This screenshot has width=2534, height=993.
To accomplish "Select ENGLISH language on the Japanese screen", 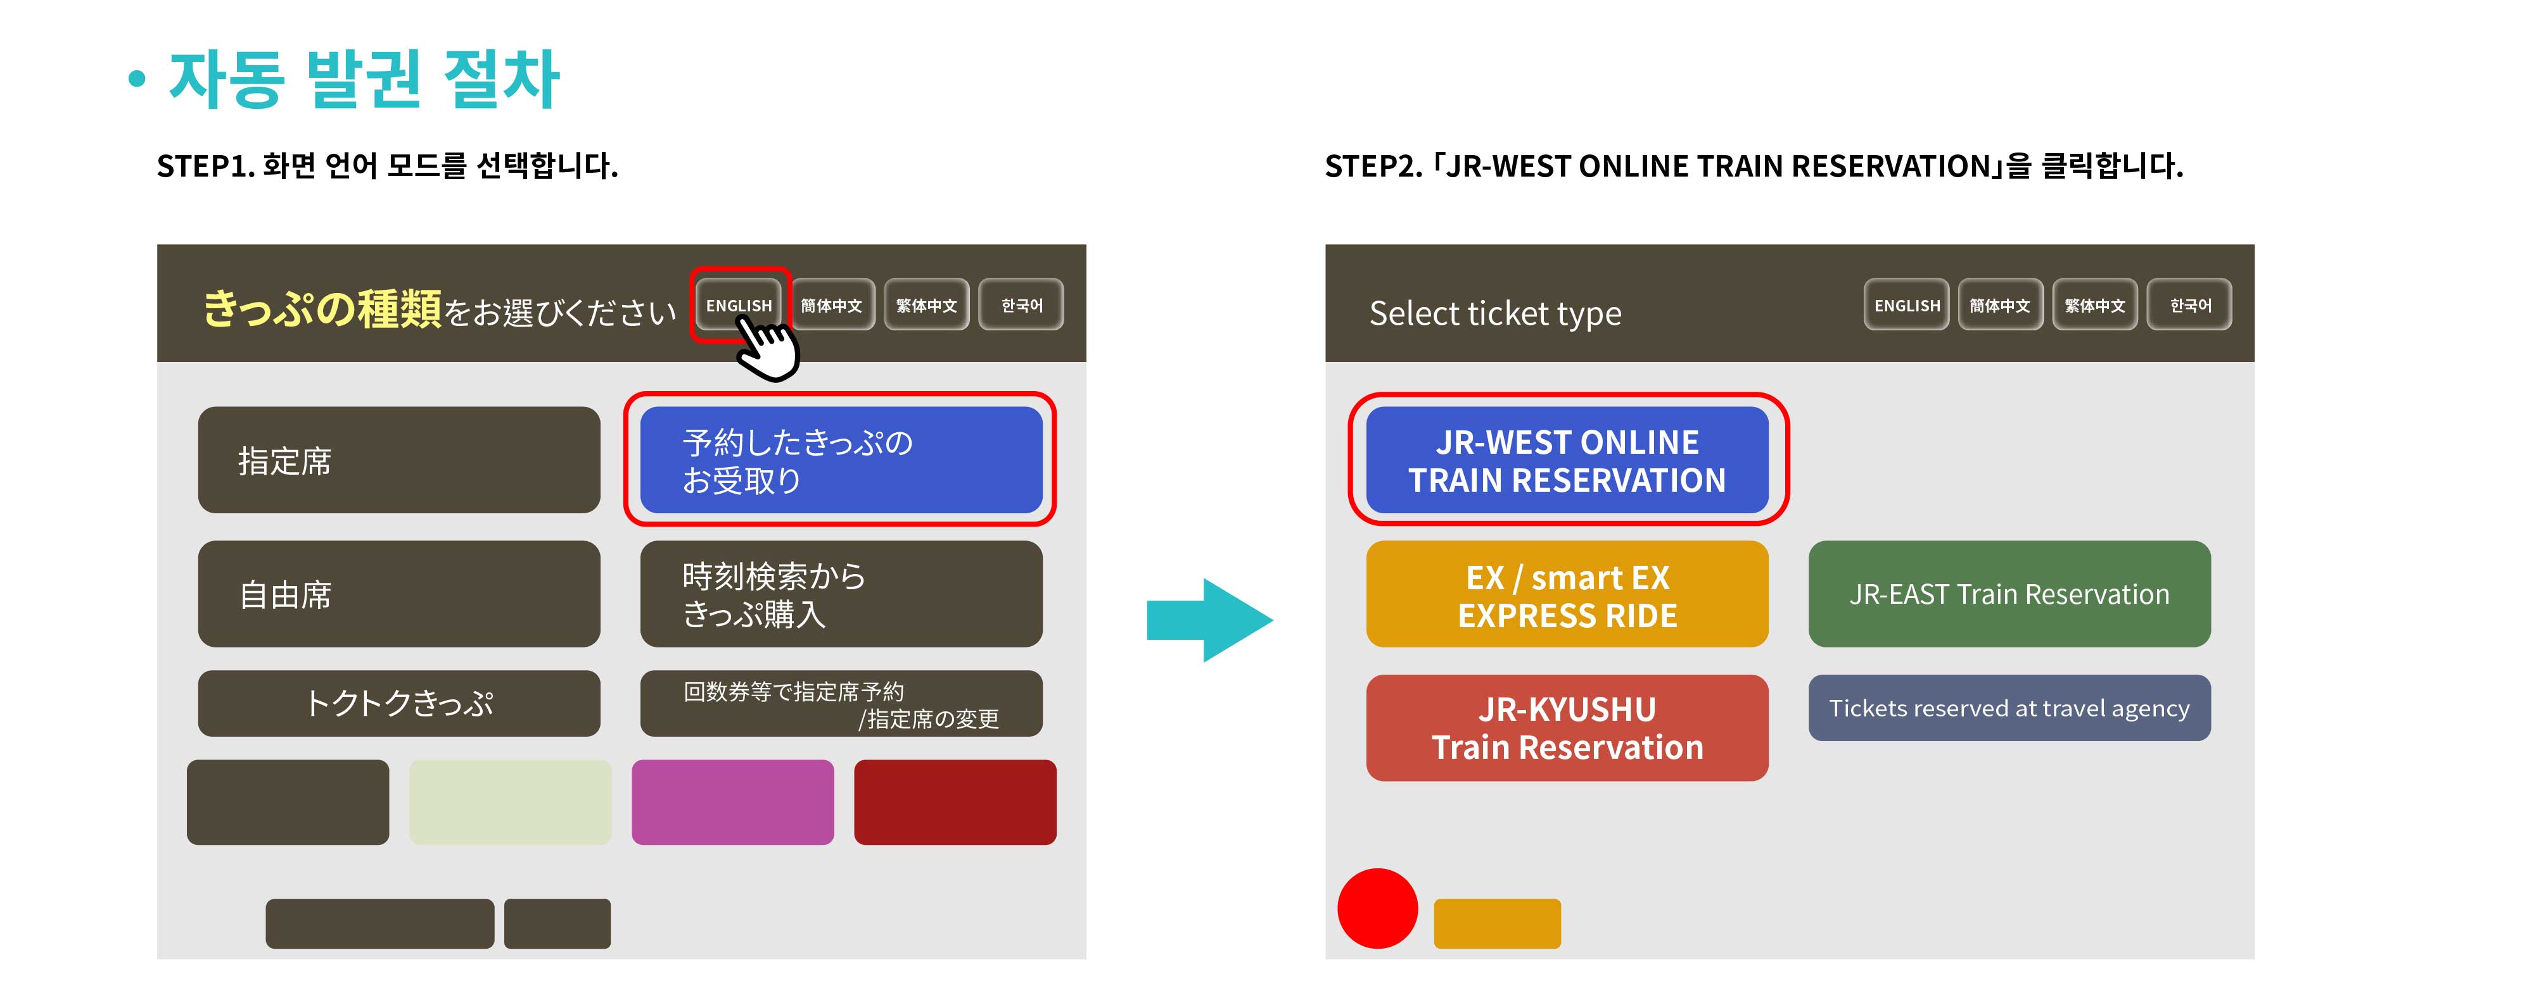I will point(738,305).
